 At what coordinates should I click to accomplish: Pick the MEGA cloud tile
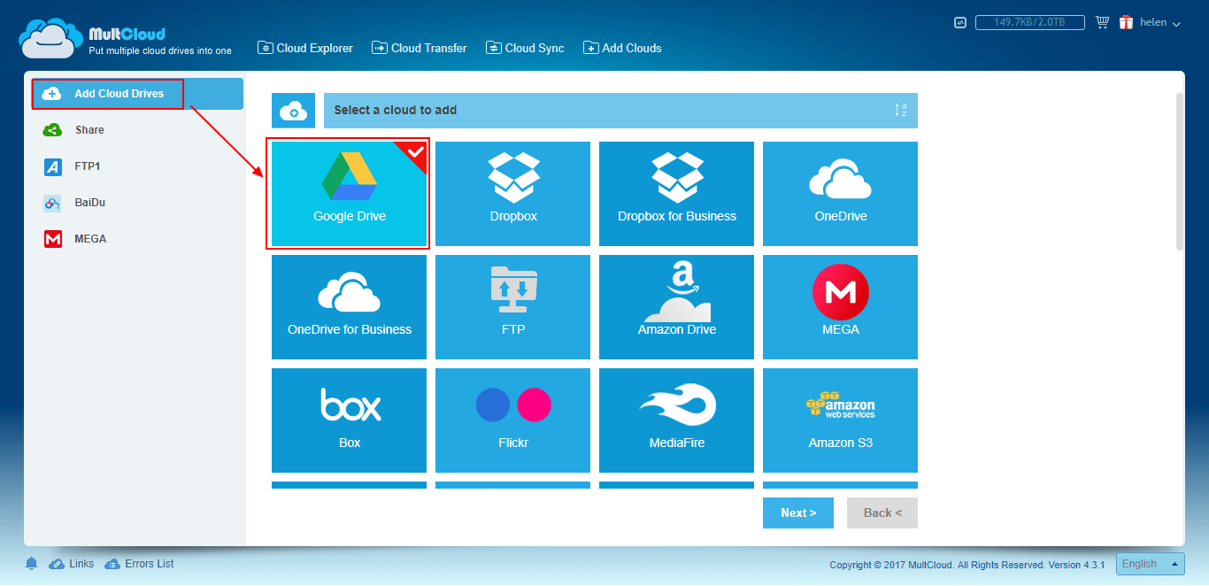(840, 307)
